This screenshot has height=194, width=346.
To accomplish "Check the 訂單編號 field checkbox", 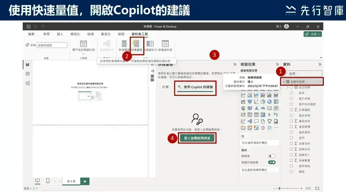I will coord(291,110).
